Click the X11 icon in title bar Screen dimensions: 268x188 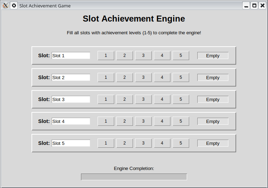click(x=5, y=6)
